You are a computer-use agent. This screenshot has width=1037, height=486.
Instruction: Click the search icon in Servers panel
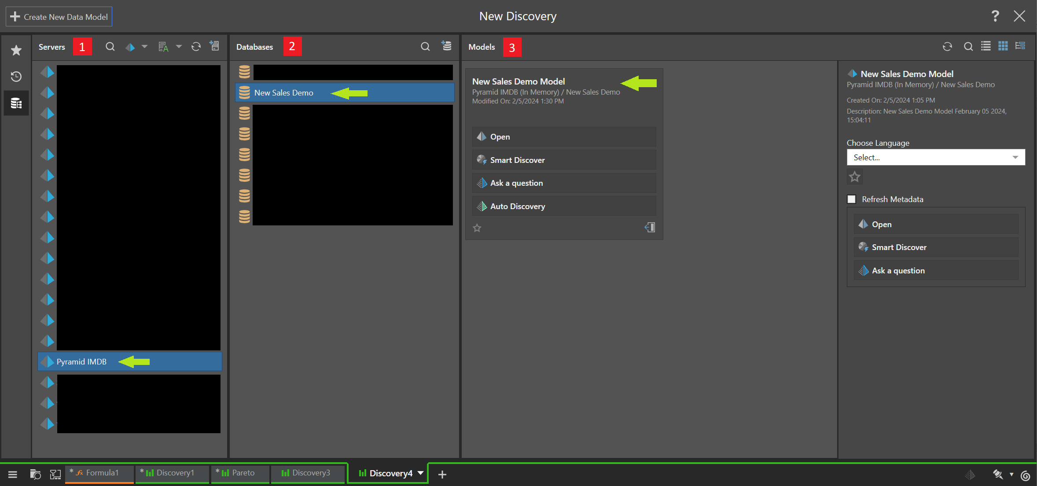point(110,47)
